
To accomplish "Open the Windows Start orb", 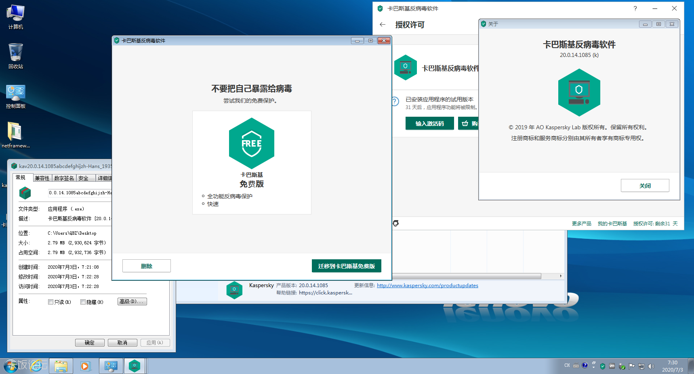I will pos(11,366).
